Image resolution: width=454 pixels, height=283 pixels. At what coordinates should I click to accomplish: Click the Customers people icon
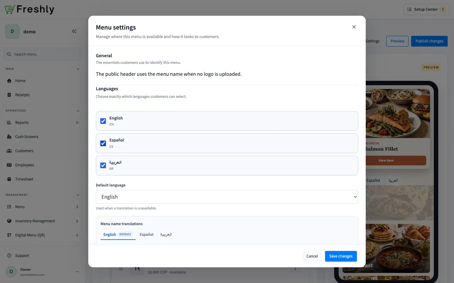(9, 151)
